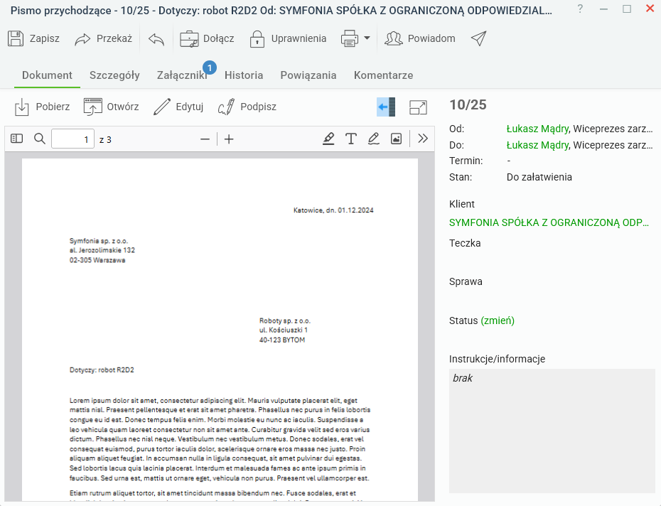Switch to the Szczegóły tab
Image resolution: width=661 pixels, height=506 pixels.
[114, 75]
